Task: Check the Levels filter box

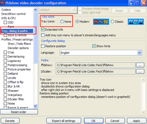Action: click(x=5, y=78)
